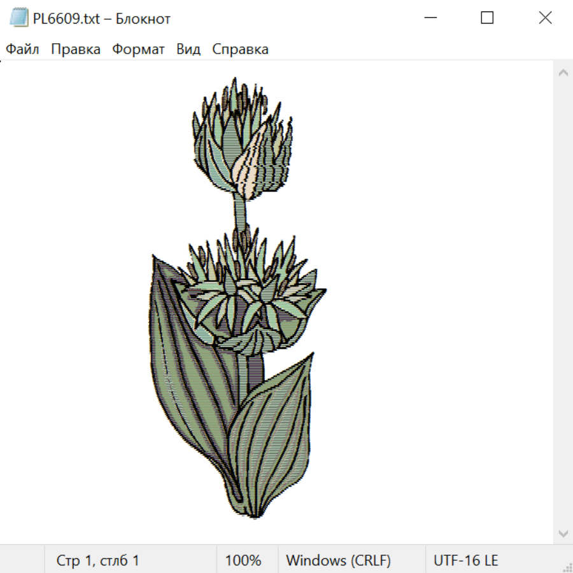Click the Windows (CRLF) status field

tap(338, 561)
